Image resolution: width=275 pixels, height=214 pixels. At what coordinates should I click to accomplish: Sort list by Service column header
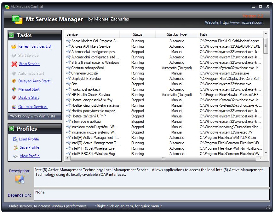click(x=92, y=34)
